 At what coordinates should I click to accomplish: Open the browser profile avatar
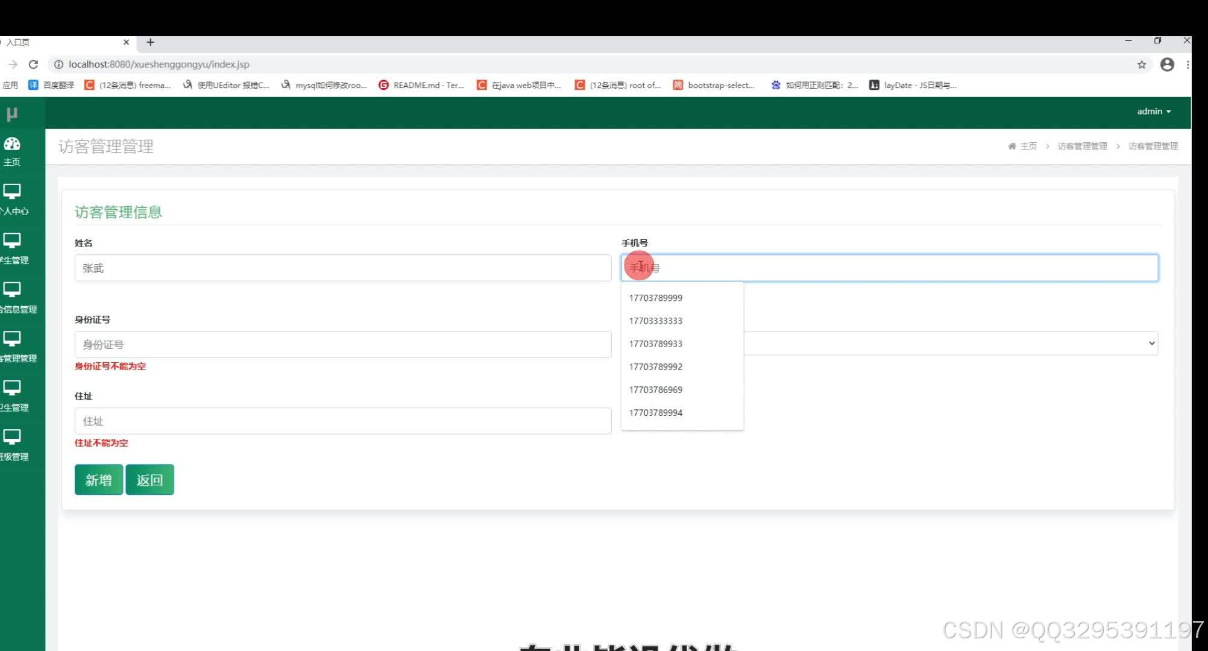point(1168,64)
